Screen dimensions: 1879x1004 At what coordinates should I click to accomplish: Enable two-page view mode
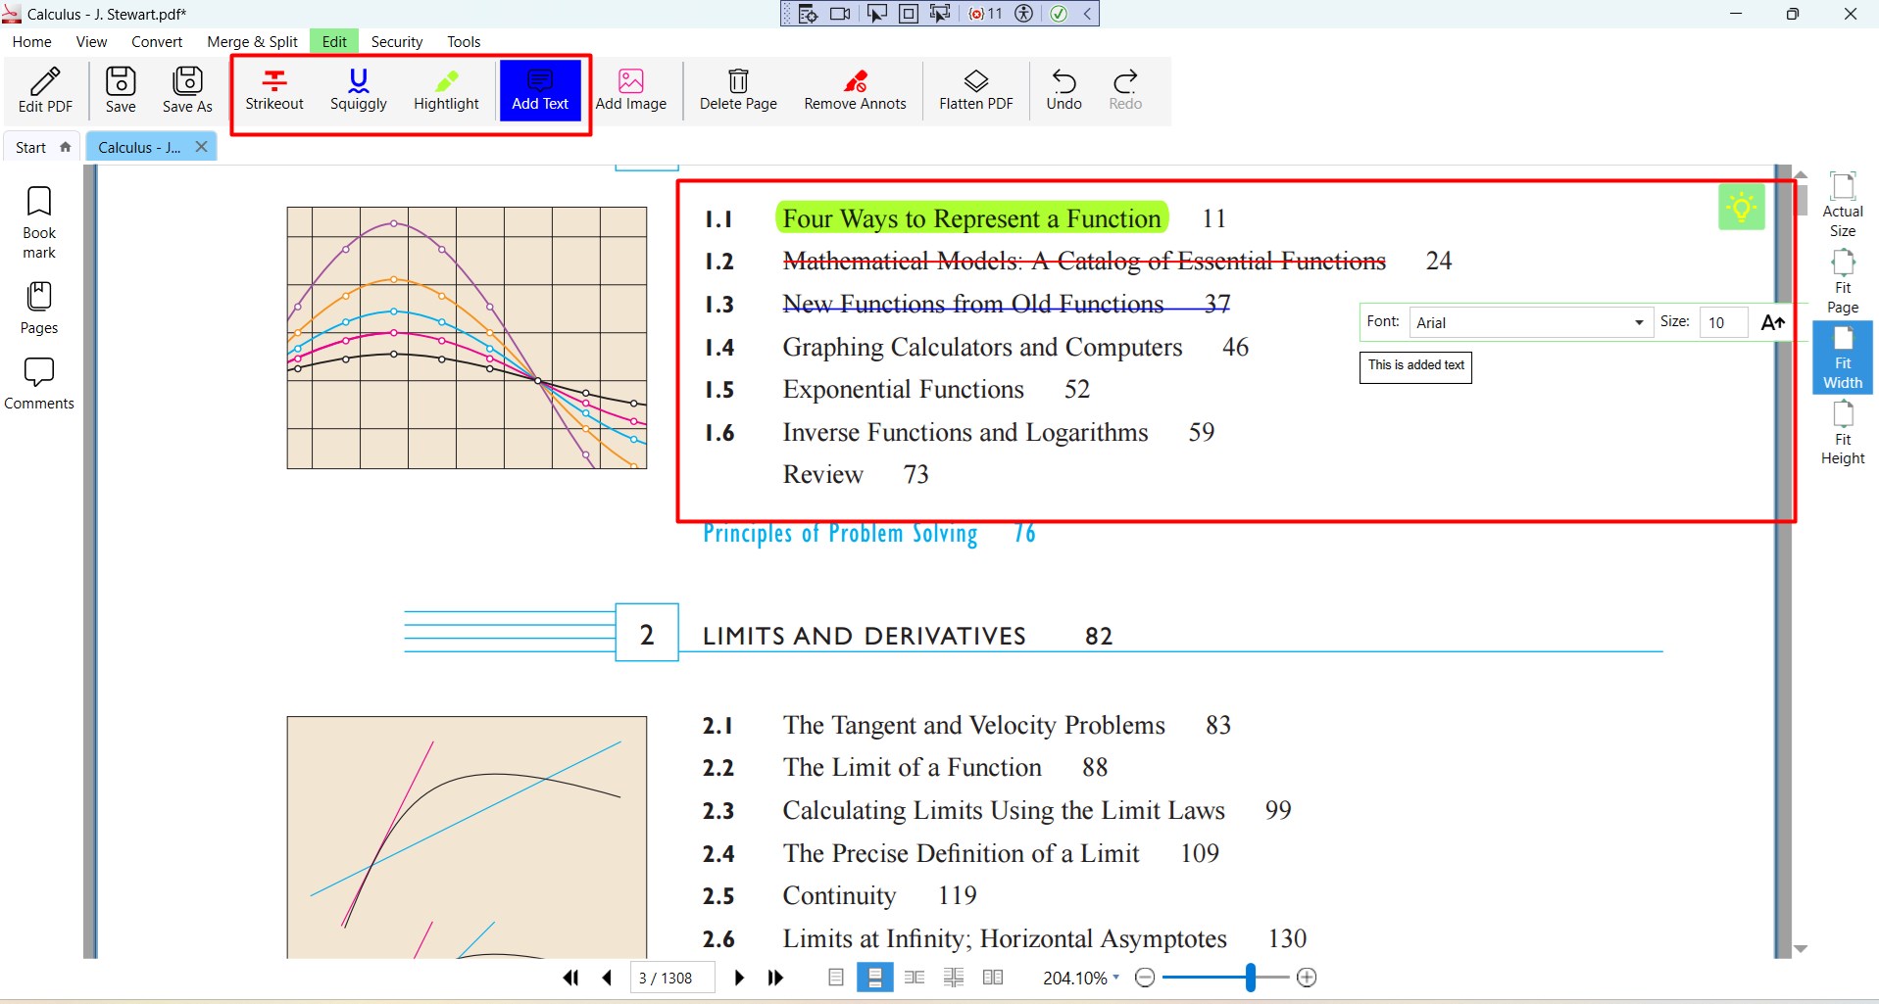pos(992,977)
